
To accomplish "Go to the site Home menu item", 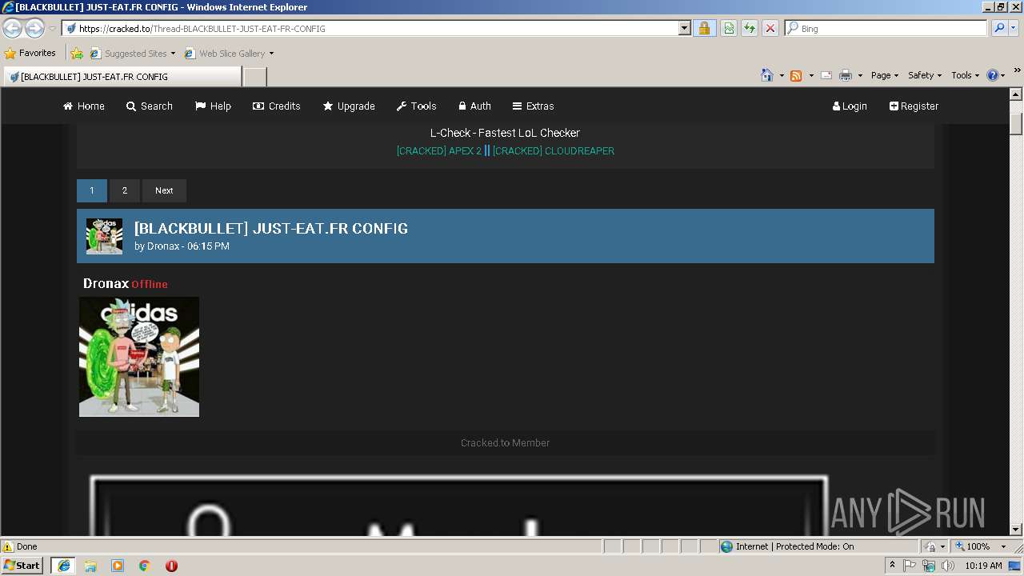I will point(84,106).
